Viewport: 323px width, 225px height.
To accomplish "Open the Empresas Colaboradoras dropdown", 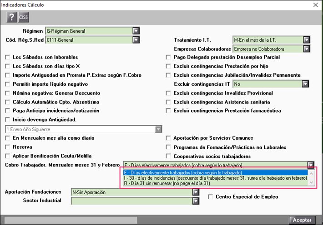I will coord(307,49).
